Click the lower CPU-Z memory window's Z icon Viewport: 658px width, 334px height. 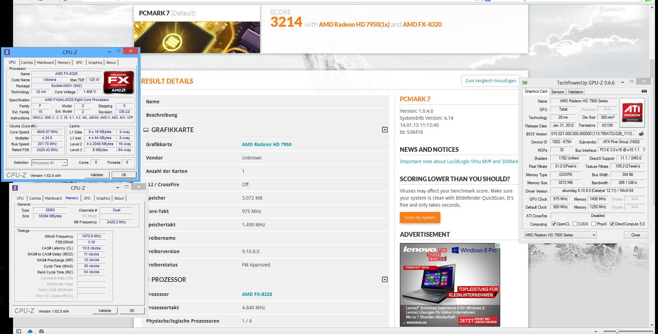pyautogui.click(x=15, y=188)
